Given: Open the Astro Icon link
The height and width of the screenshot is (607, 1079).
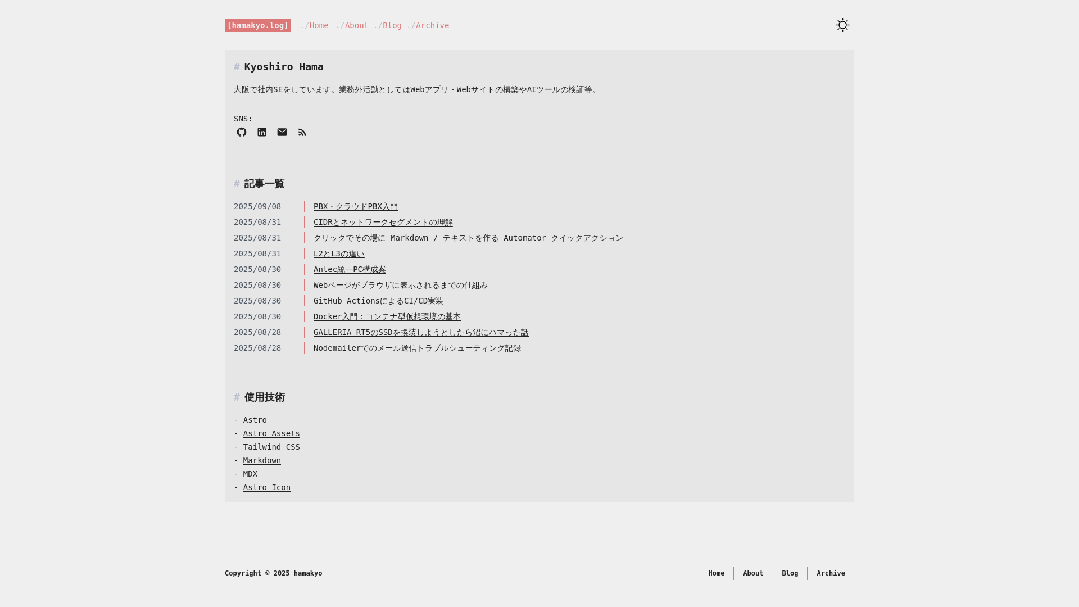Looking at the screenshot, I should 267,487.
